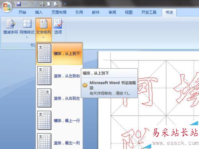
Task: Click thumbnail icon beside 横排，最上一行
Action: point(44,120)
